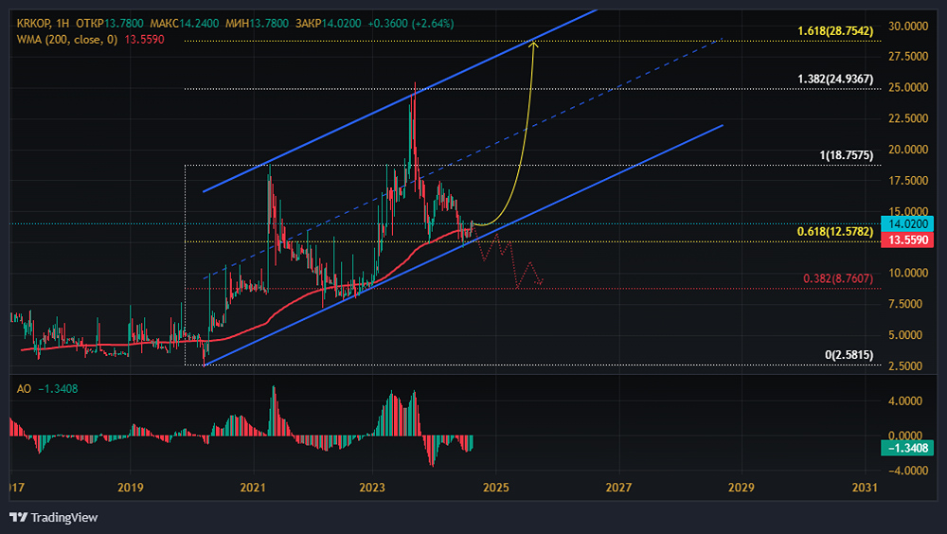Click the 17.5000 price axis label
Screen dimensions: 947x534
(908, 181)
